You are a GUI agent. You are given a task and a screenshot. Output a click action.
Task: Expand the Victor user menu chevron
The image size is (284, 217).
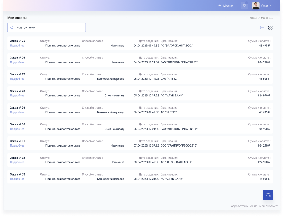[271, 6]
